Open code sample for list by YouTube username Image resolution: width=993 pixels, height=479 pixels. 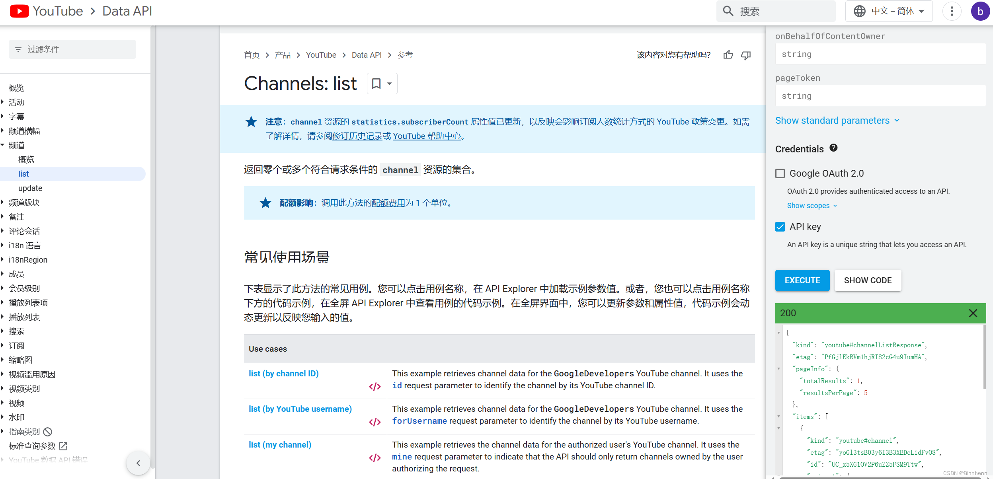pos(375,422)
